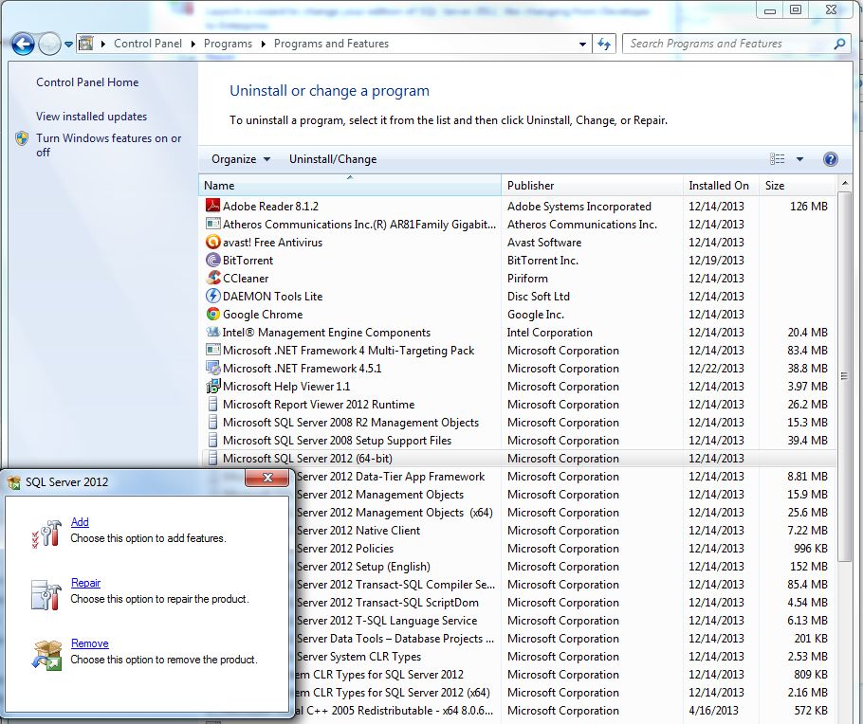This screenshot has height=724, width=863.
Task: Open the Organize dropdown menu
Action: coord(241,159)
